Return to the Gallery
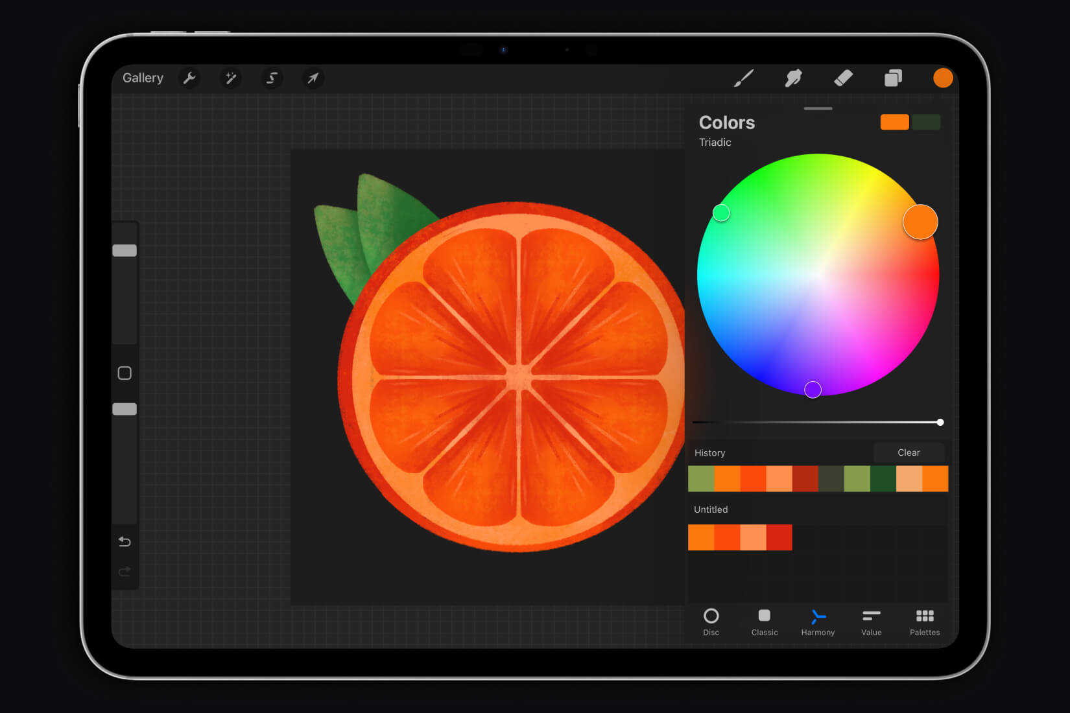Screen dimensions: 1070x713 pyautogui.click(x=143, y=78)
